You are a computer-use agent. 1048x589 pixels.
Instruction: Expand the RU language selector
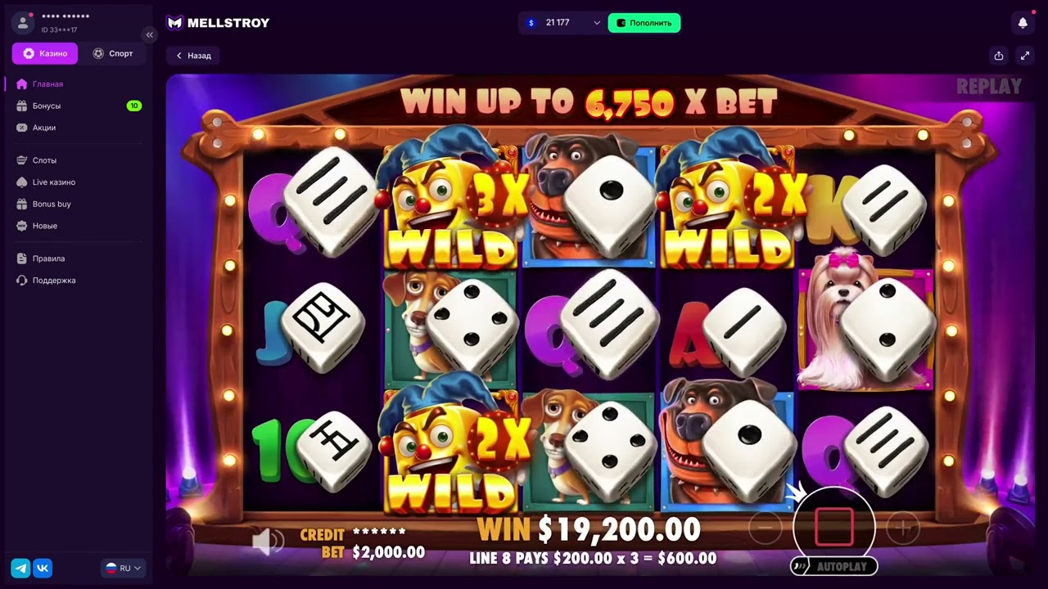[x=122, y=568]
